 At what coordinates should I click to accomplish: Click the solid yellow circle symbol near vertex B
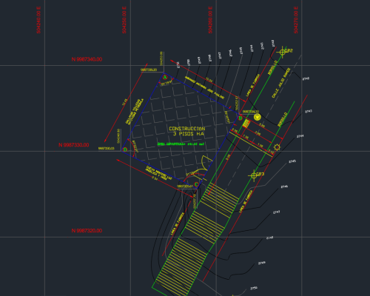(x=257, y=117)
